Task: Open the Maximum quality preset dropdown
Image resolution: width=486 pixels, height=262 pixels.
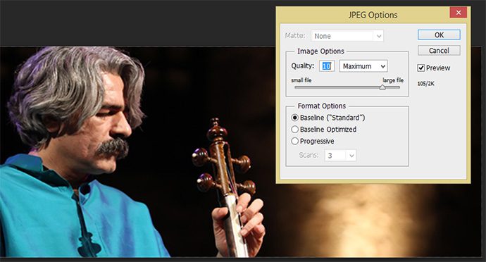Action: point(363,66)
